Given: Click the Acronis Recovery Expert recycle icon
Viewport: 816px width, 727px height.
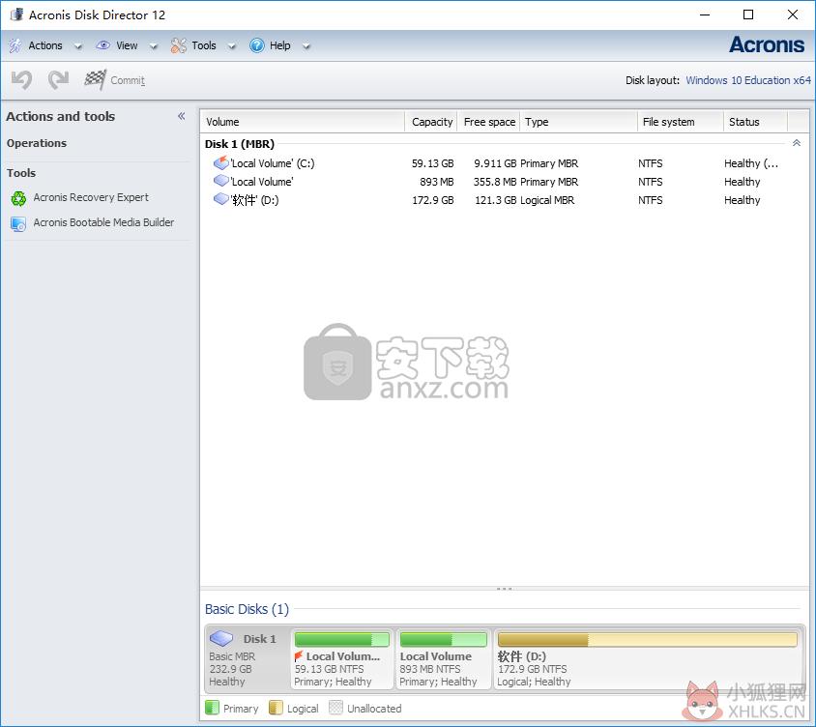Looking at the screenshot, I should [18, 198].
